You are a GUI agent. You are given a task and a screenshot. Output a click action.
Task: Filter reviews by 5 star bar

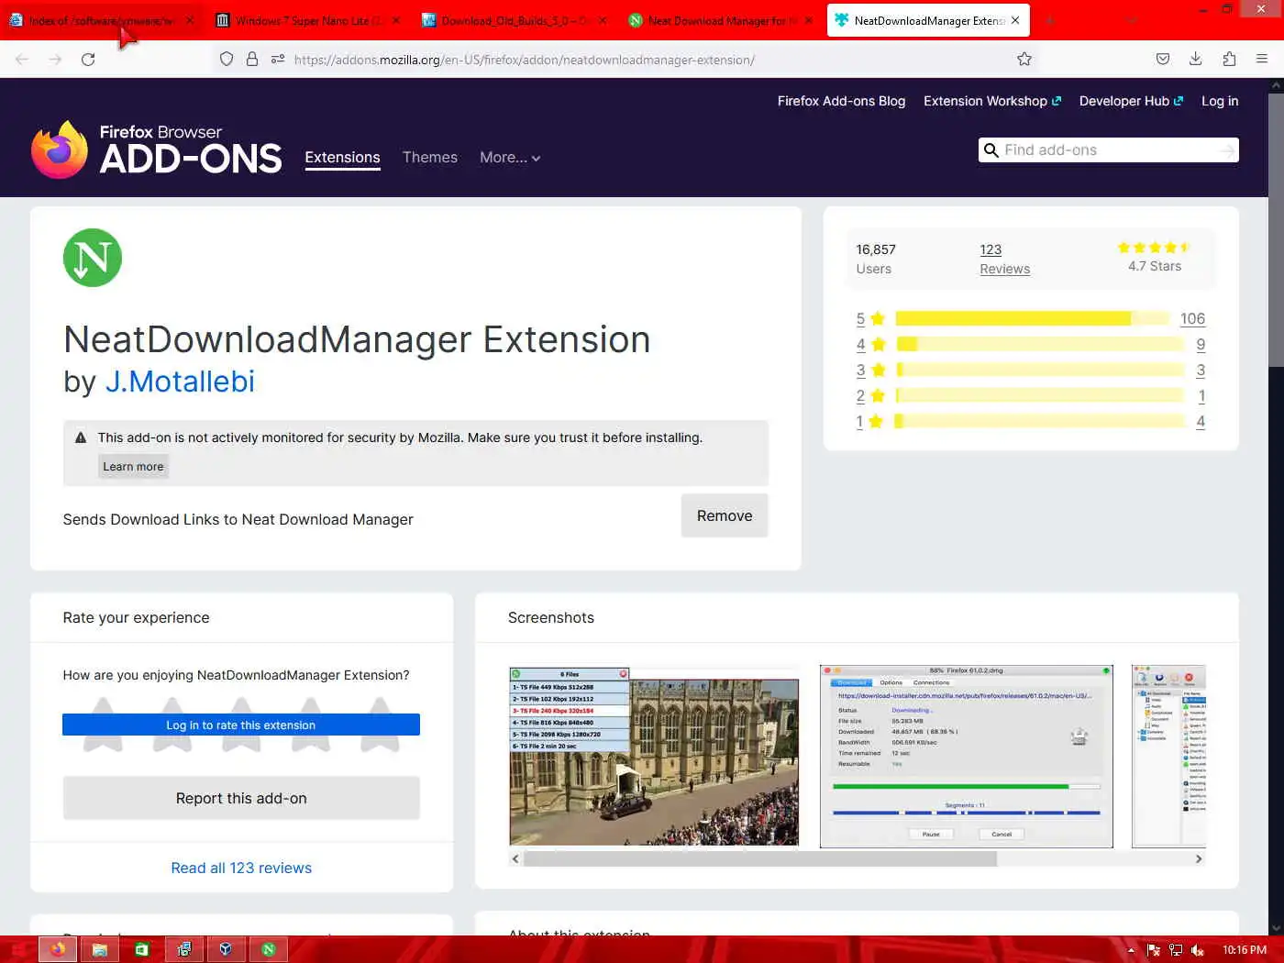(1033, 318)
